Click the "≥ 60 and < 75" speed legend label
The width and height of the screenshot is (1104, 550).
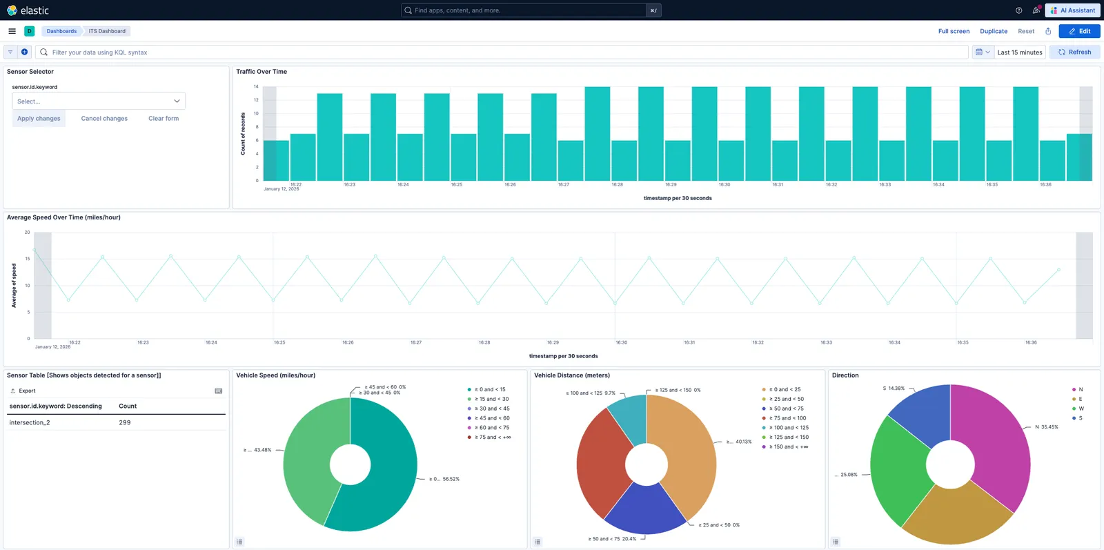click(x=492, y=428)
